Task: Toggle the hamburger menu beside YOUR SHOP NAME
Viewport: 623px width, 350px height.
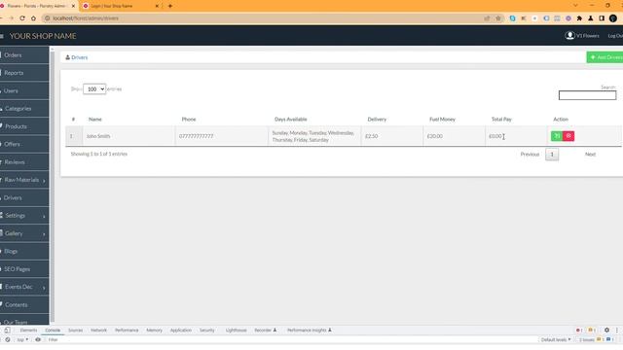Action: [x=2, y=36]
